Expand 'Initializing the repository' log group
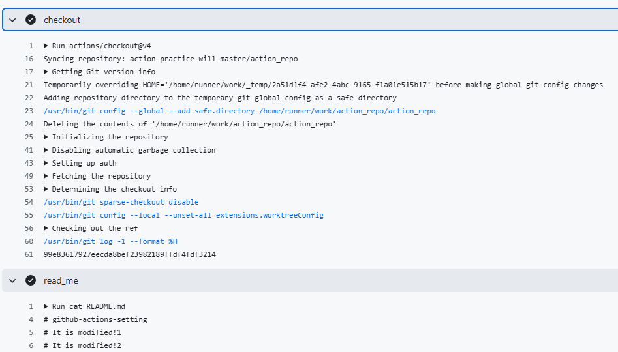This screenshot has width=618, height=352. (46, 137)
